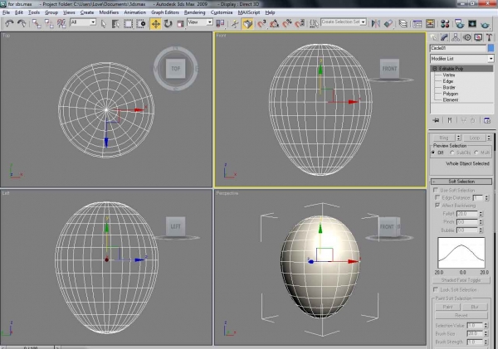Screen dimensions: 498x349
Task: Click the Quick Render teapot icon
Action: click(485, 24)
